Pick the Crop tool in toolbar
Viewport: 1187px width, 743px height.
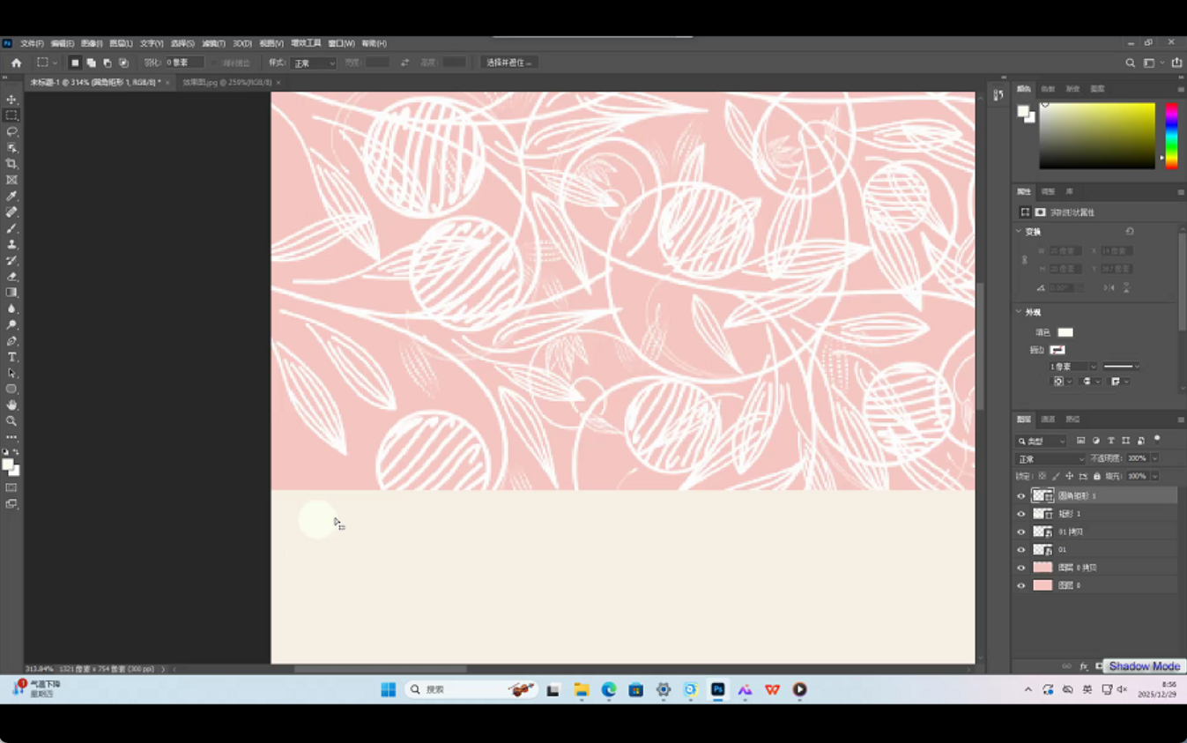[11, 164]
